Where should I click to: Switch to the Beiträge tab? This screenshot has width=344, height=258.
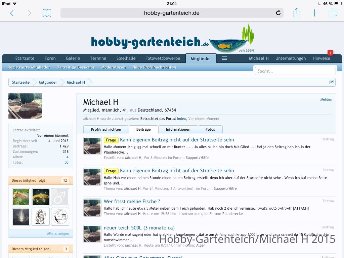click(x=143, y=129)
